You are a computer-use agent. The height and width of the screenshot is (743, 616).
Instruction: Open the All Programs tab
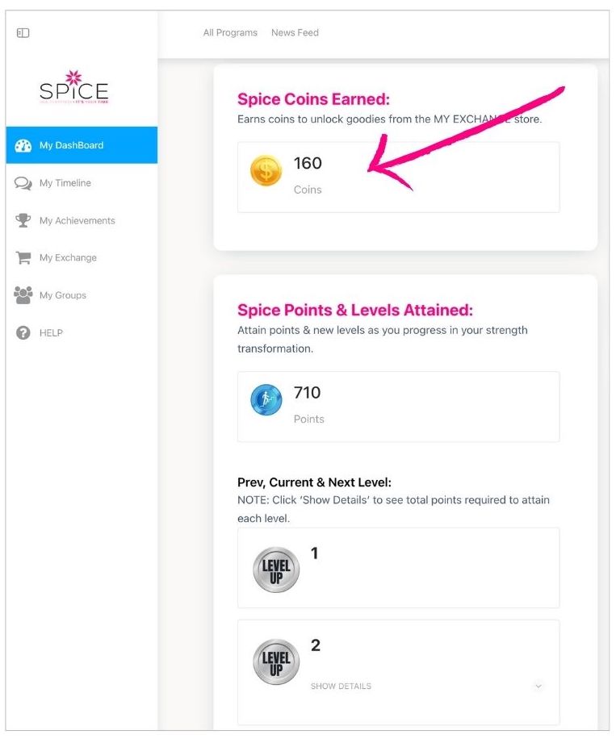click(230, 33)
